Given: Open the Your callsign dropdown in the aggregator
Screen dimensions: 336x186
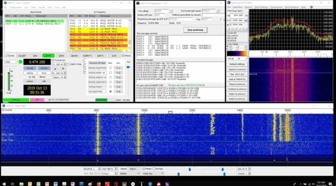Looking at the screenshot, I should [x=171, y=10].
